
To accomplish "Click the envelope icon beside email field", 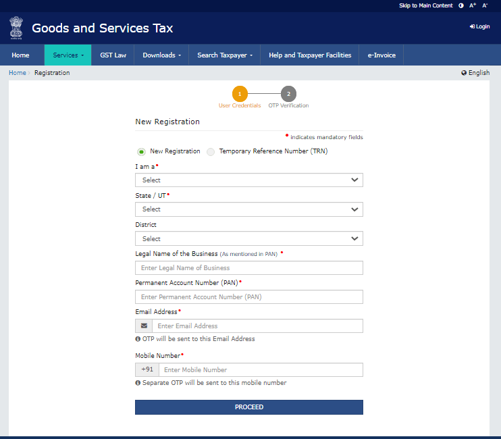I will (144, 326).
